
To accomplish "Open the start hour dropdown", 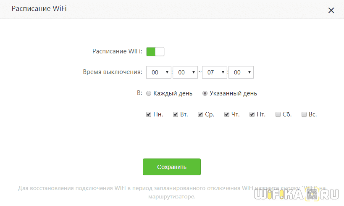I will point(159,72).
